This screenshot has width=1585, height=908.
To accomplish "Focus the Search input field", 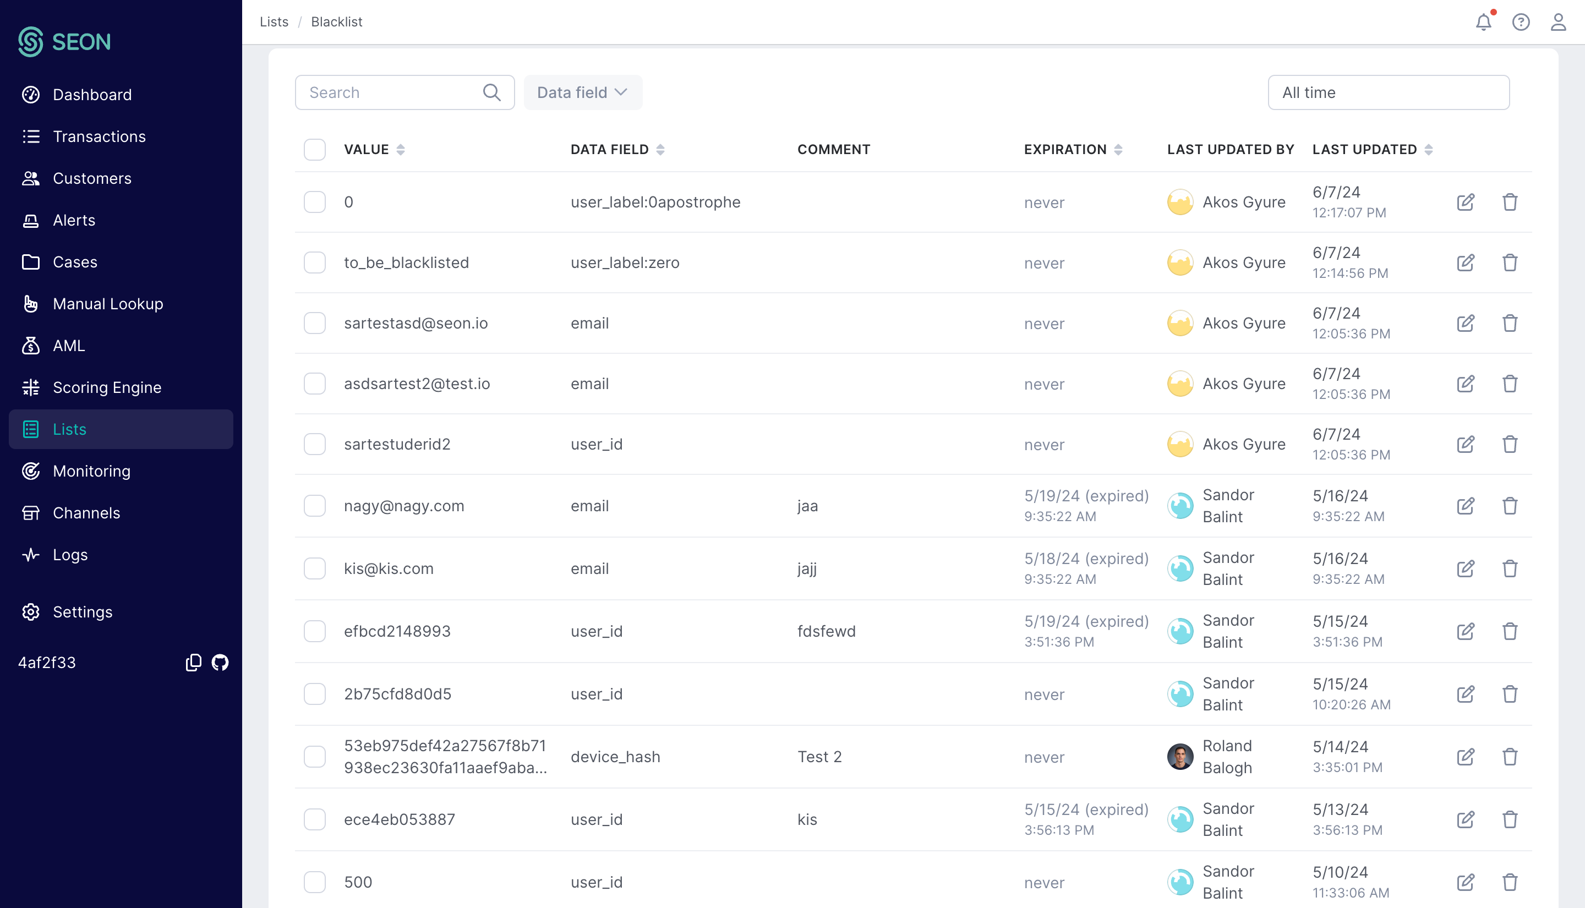I will pyautogui.click(x=405, y=92).
